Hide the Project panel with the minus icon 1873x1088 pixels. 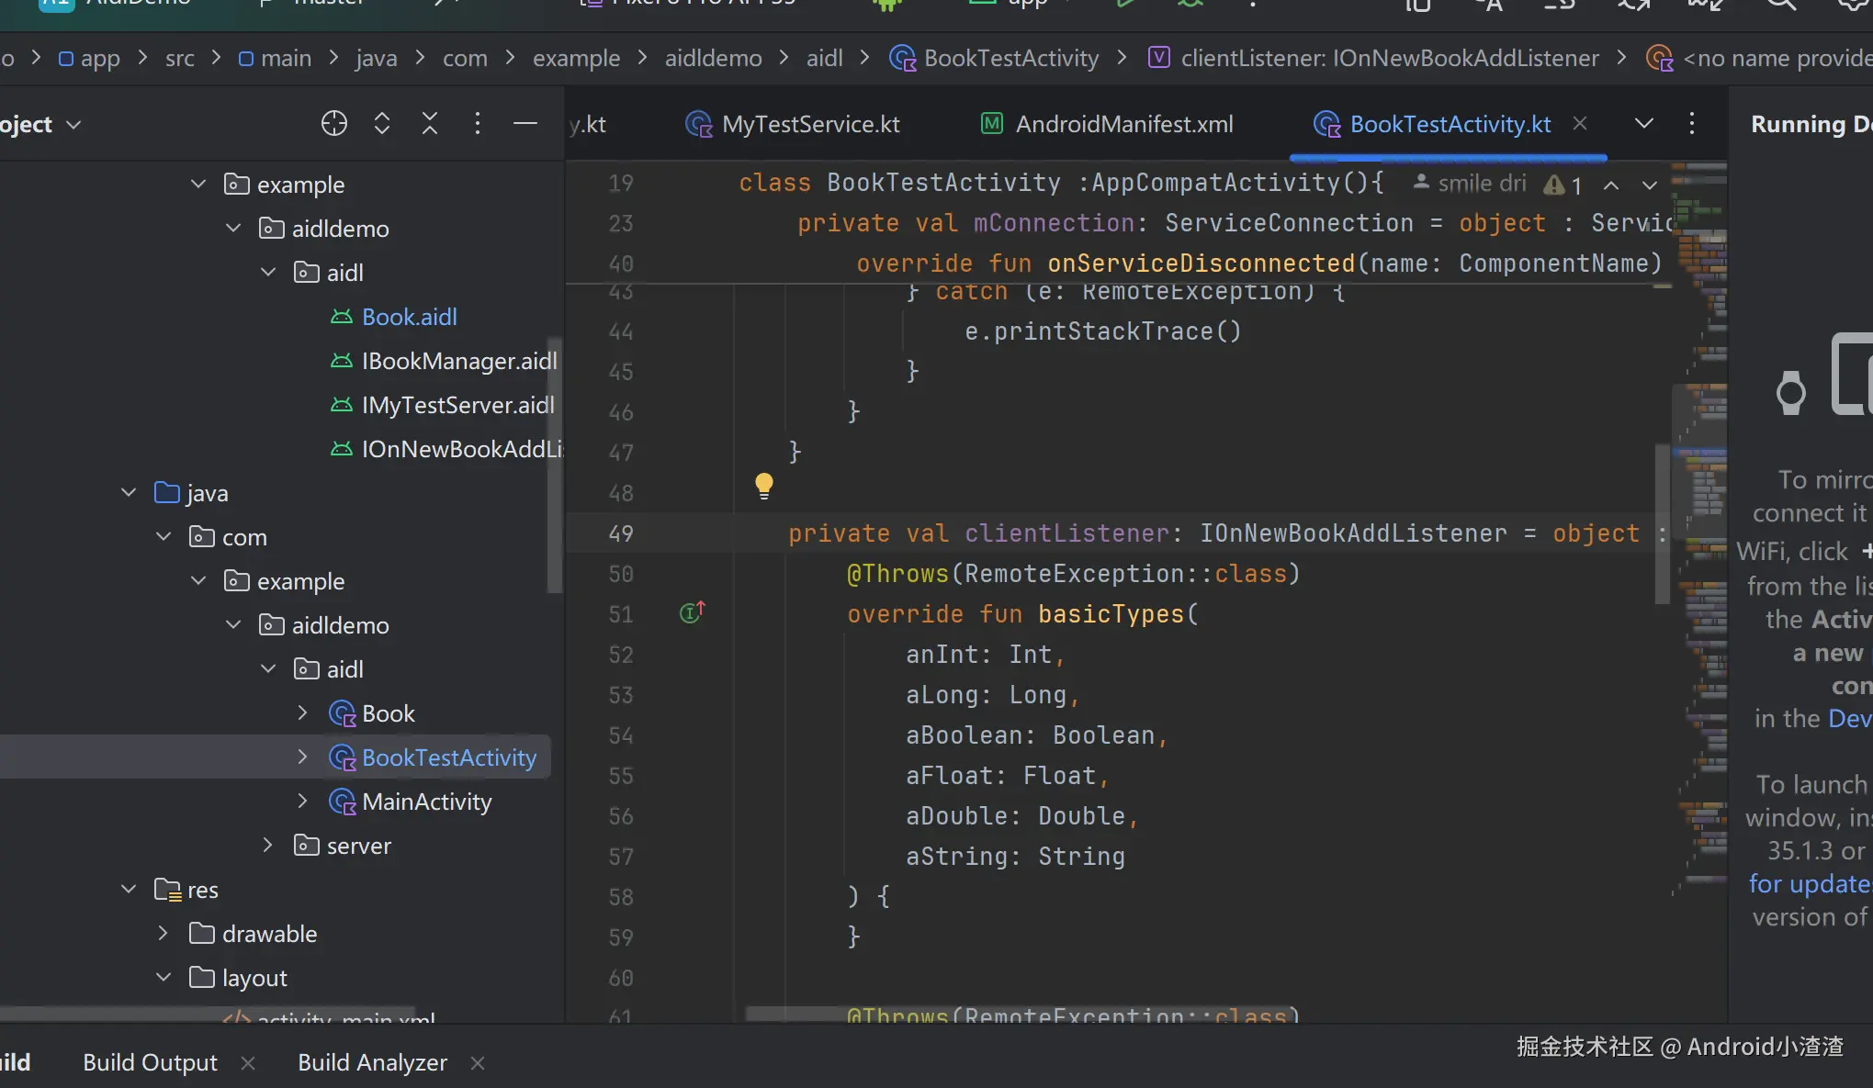(525, 123)
